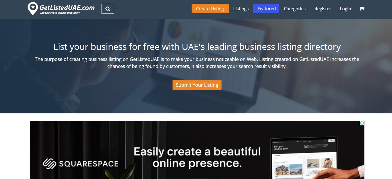Click the hero description paragraph about GetListedUAE

(x=197, y=63)
